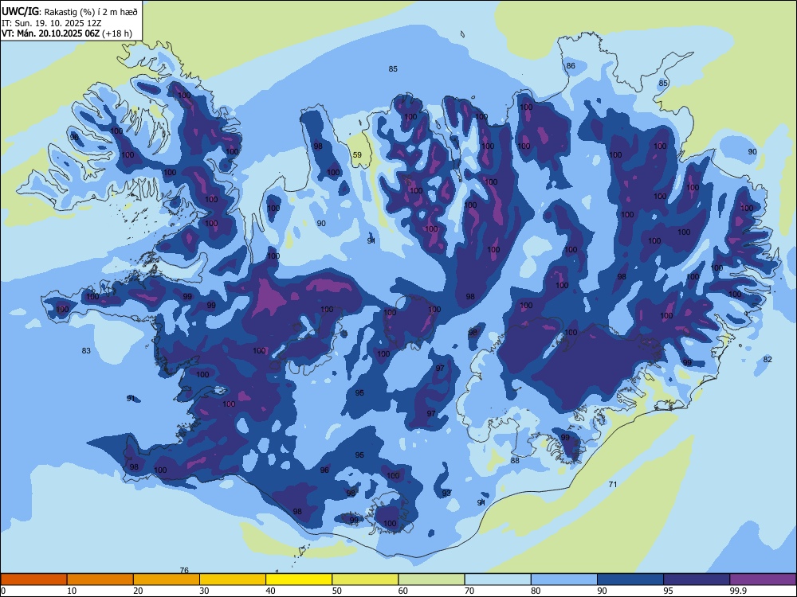Click the dark orange 0–10 legend swatch
The height and width of the screenshot is (597, 797).
click(x=33, y=579)
